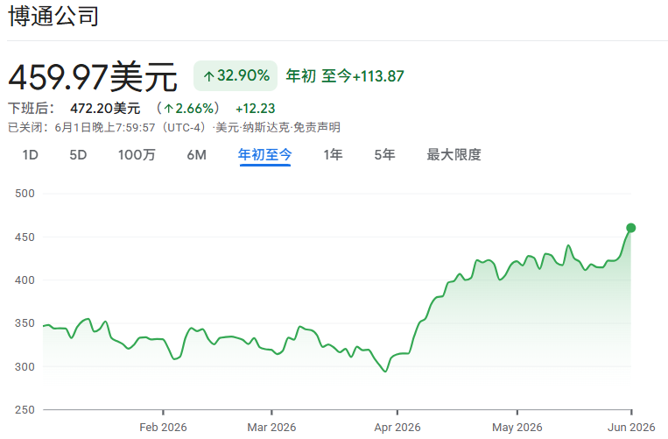668x439 pixels.
Task: Click the Mar 2026 axis label
Action: point(271,427)
